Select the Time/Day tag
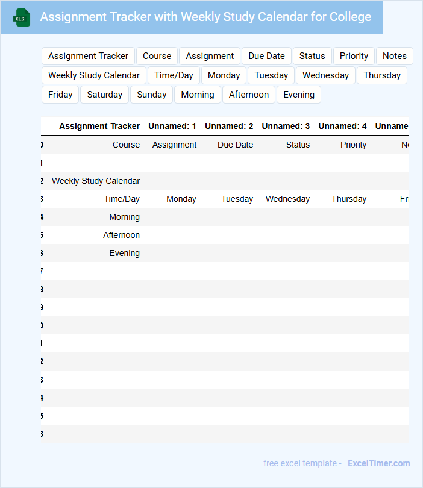 click(174, 75)
